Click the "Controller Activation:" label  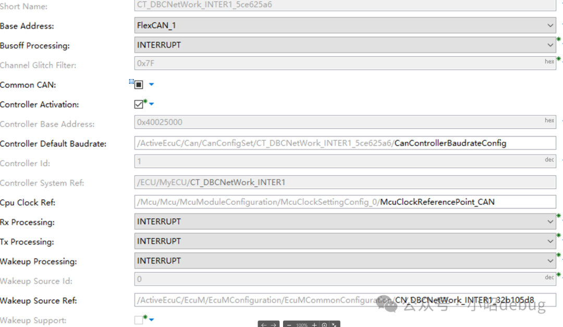pos(40,104)
